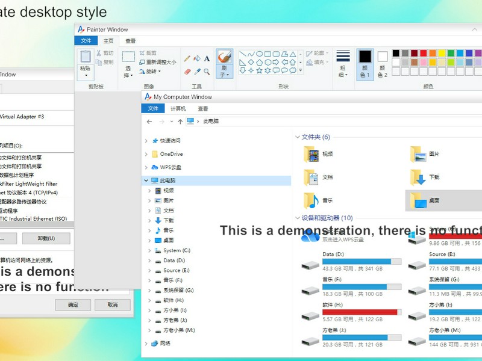Screen dimensions: 482x361
Task: Select the Text tool in Painter
Action: [207, 58]
